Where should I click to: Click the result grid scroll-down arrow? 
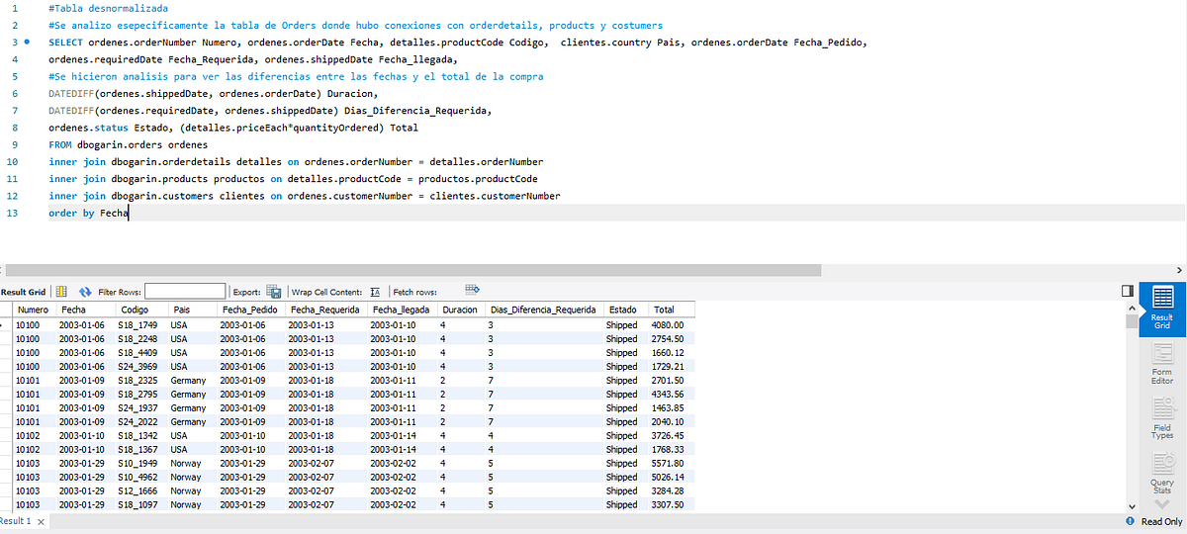(1133, 505)
